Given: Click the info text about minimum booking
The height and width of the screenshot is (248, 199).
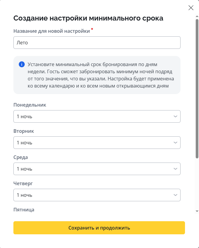Looking at the screenshot, I should coord(101,75).
